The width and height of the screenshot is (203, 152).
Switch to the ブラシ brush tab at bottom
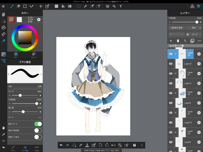[x=13, y=148]
